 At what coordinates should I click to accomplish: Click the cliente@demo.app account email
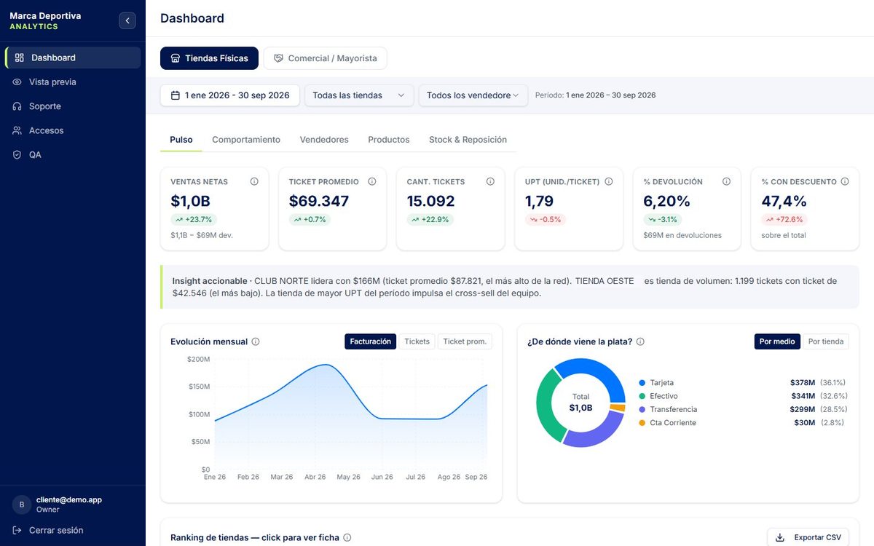tap(69, 500)
